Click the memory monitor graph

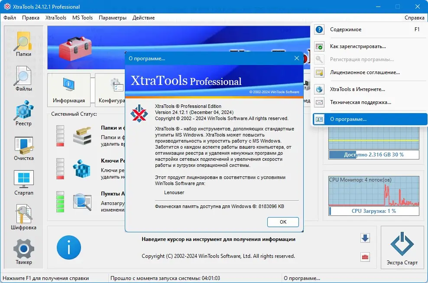(374, 139)
